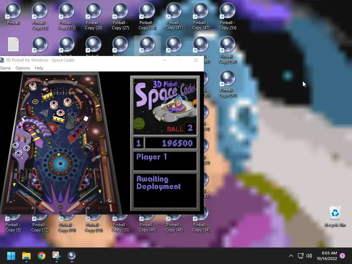Select the Pinball - Copy (48) shortcut
The width and height of the screenshot is (352, 264).
[174, 223]
